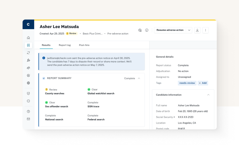The width and height of the screenshot is (239, 154).
Task: Click the Report Summary check circle icon
Action: [44, 78]
